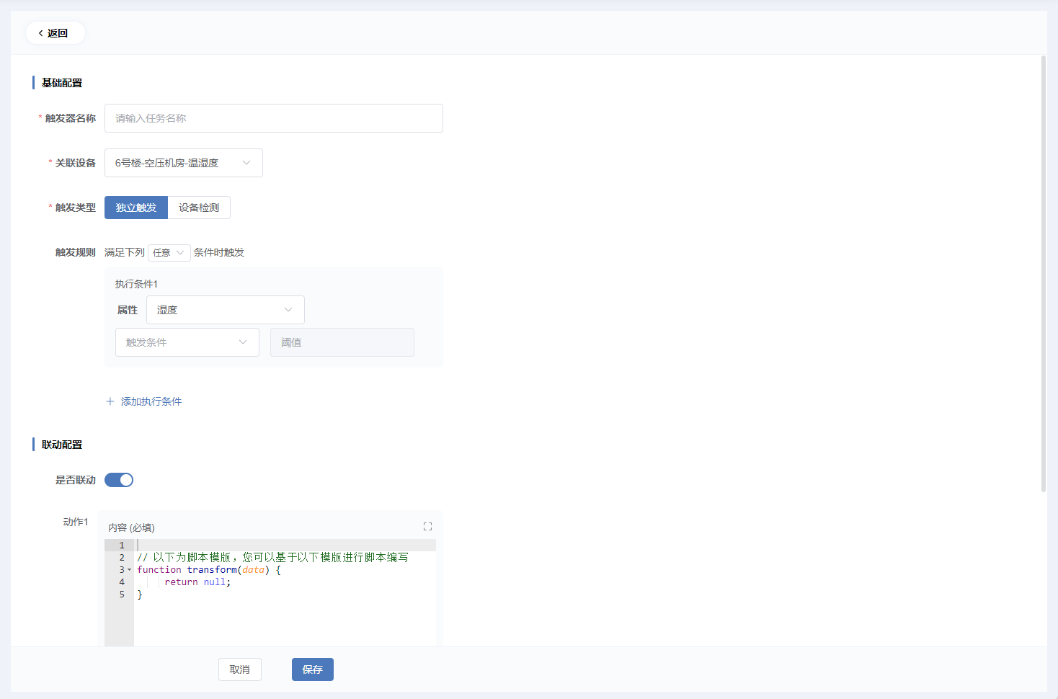Screen dimensions: 1058x699
Task: Select 设备检测 trigger type
Action: pyautogui.click(x=199, y=208)
